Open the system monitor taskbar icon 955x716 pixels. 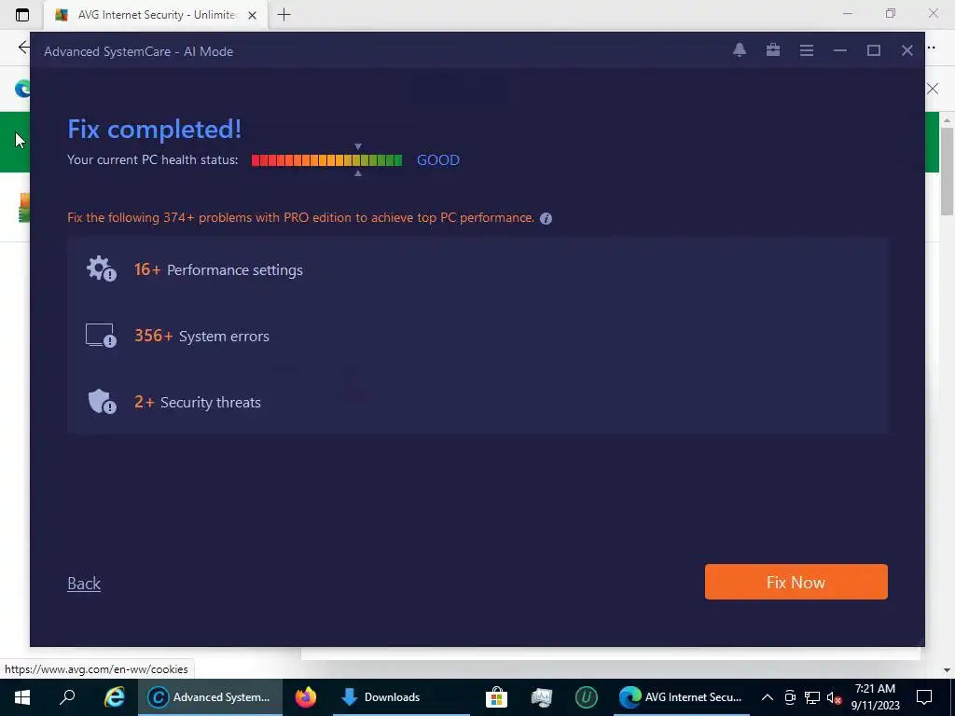(542, 697)
